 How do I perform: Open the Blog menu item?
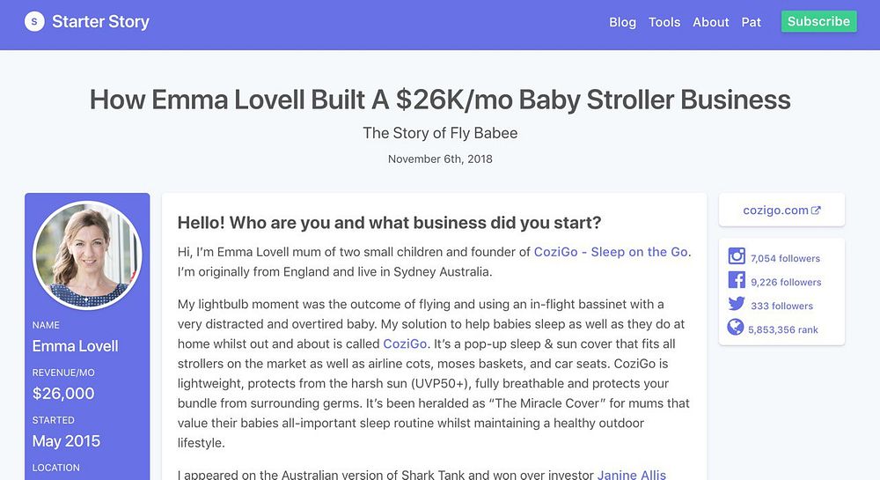pos(622,22)
